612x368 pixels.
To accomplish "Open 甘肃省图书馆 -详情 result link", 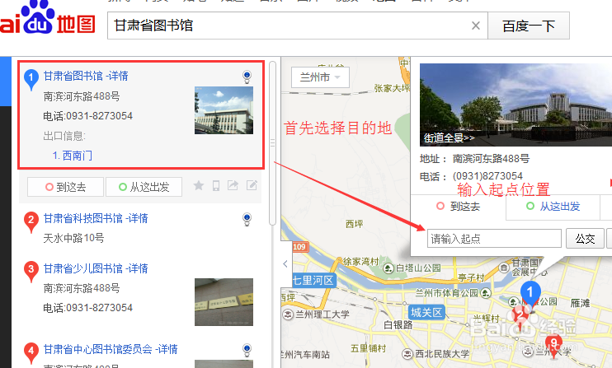I will point(86,76).
